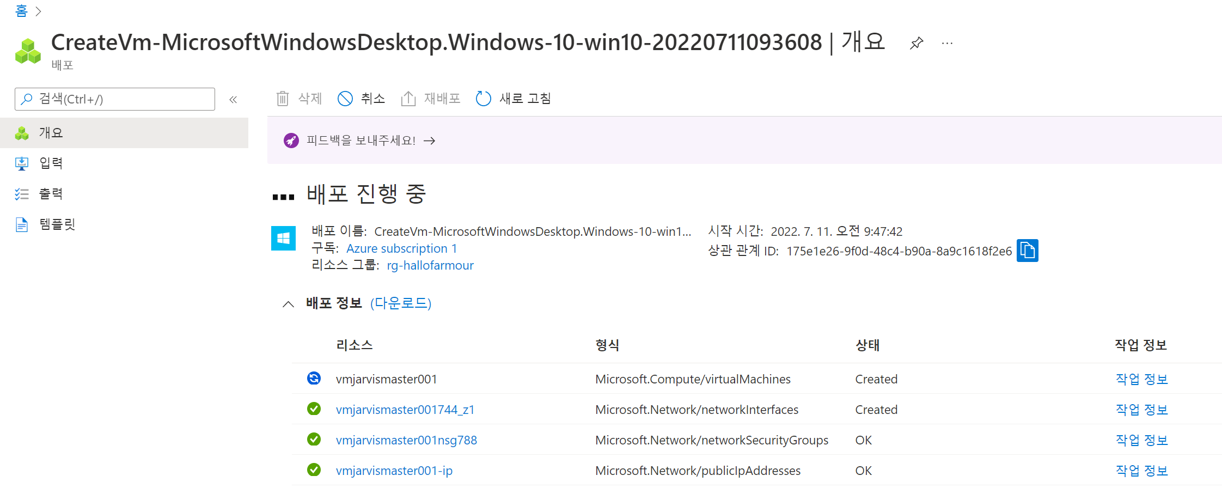Open vmjarvismaster001nsg788 resource link
The width and height of the screenshot is (1222, 494).
406,440
